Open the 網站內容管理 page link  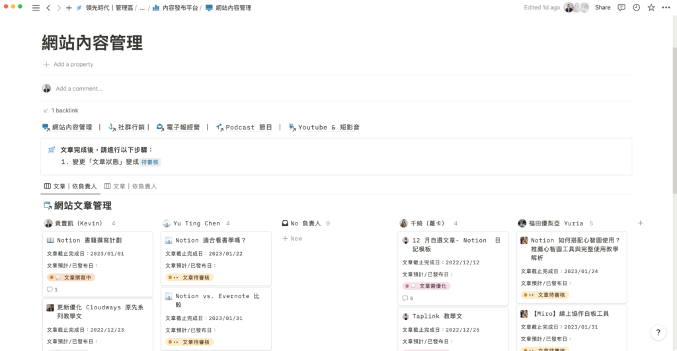pos(67,128)
